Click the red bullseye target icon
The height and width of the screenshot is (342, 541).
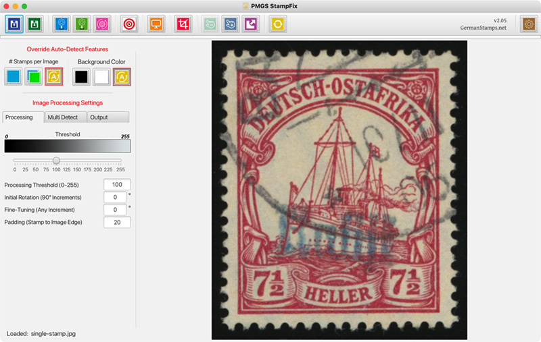129,24
